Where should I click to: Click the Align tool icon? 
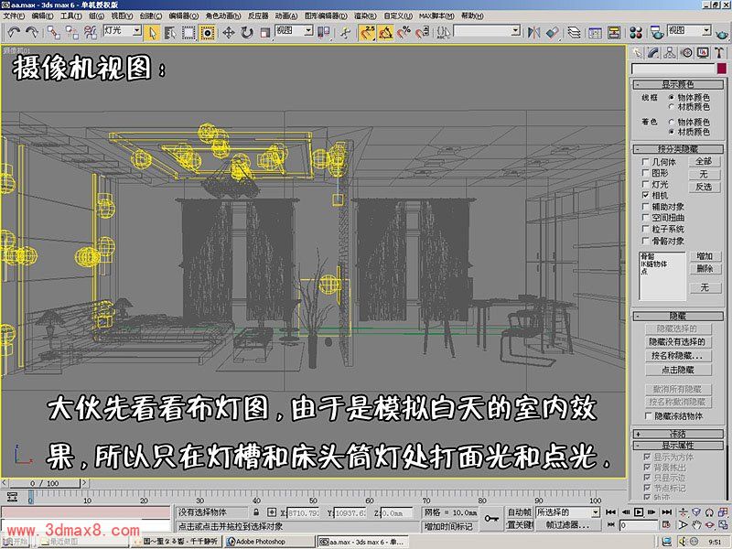pyautogui.click(x=553, y=32)
